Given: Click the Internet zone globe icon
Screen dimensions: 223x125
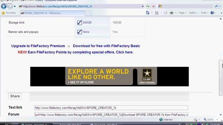Looking at the screenshot, I should pos(161,119).
